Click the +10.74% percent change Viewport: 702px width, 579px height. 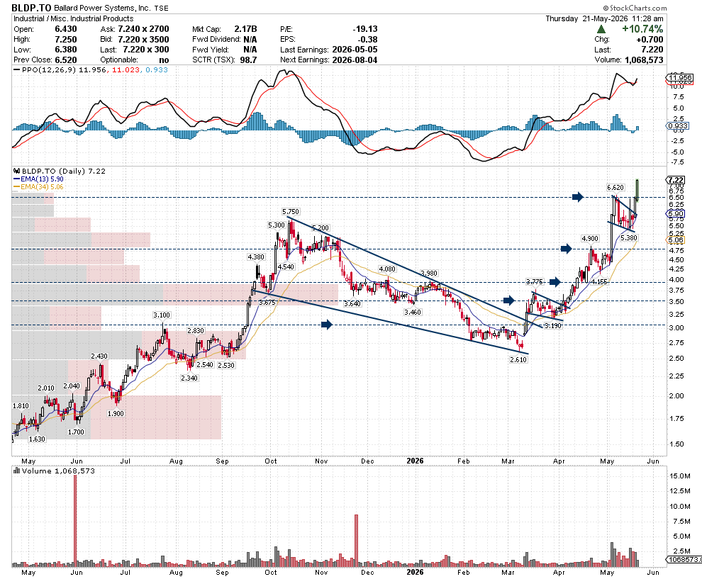point(642,29)
